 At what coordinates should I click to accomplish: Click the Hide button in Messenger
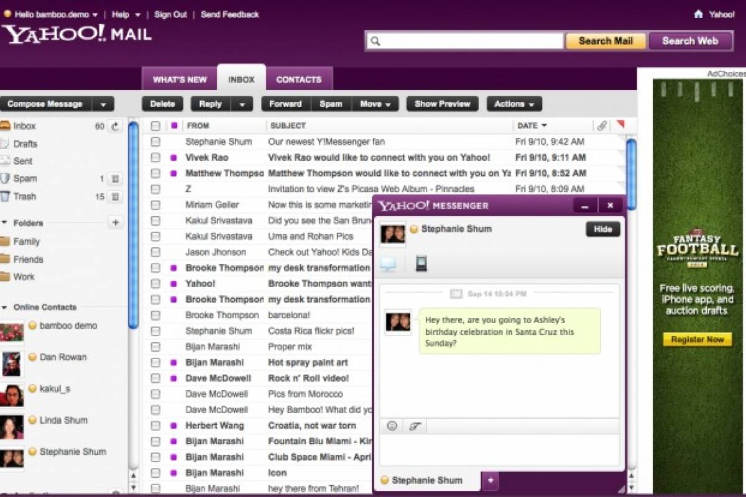coord(602,229)
